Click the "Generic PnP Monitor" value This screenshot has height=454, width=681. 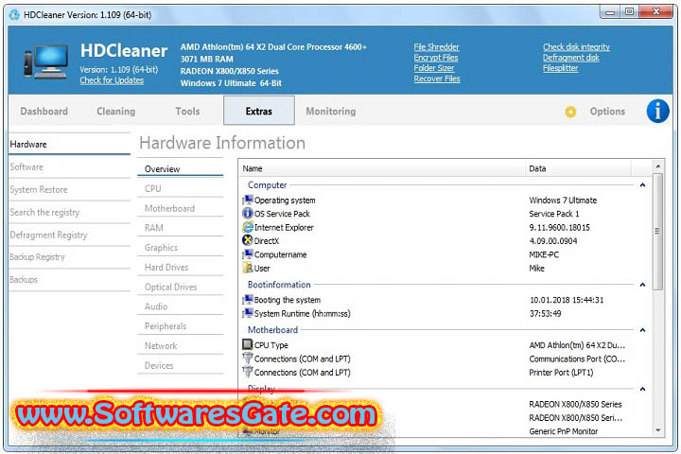point(564,431)
